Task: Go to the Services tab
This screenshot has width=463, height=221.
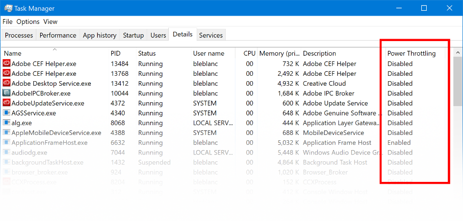Action: (x=211, y=35)
